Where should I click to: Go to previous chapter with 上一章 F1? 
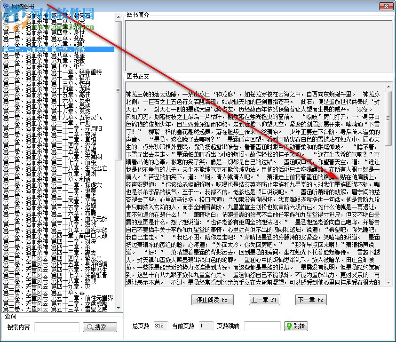point(264,300)
